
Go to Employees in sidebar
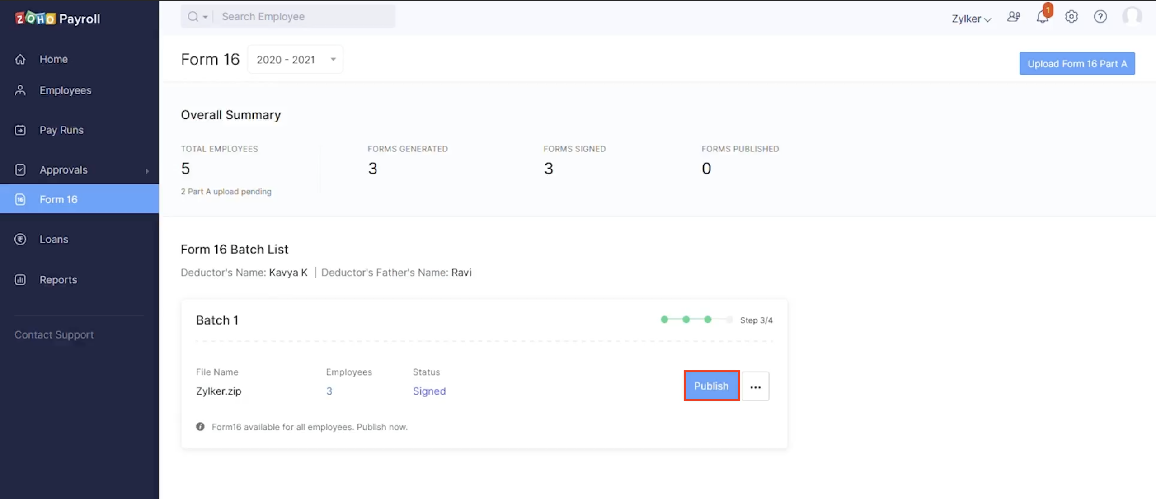(65, 90)
